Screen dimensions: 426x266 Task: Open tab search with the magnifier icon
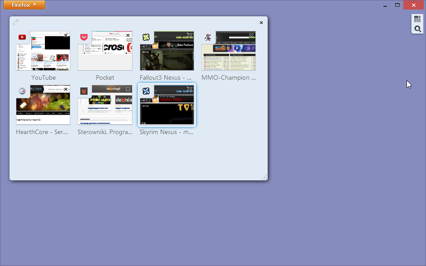[x=417, y=29]
